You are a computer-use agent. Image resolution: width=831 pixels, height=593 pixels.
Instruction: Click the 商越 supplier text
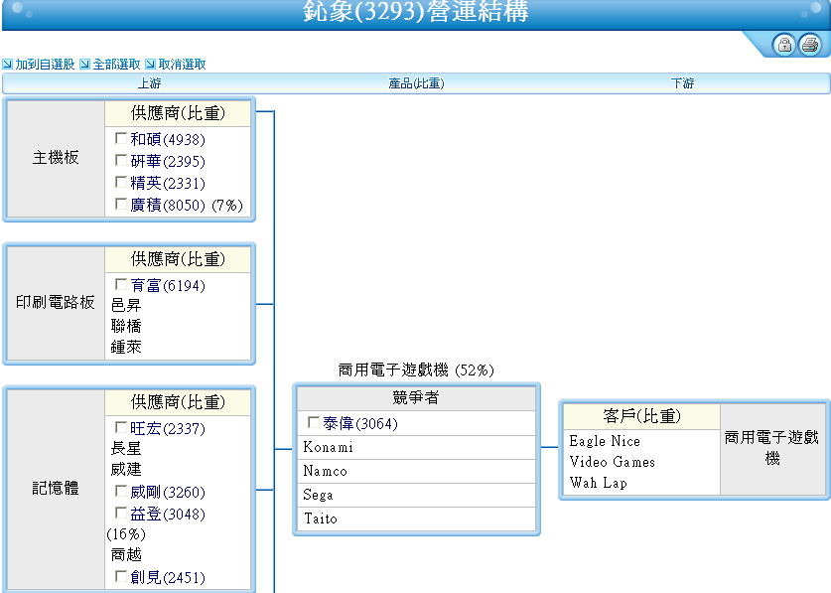tap(126, 554)
